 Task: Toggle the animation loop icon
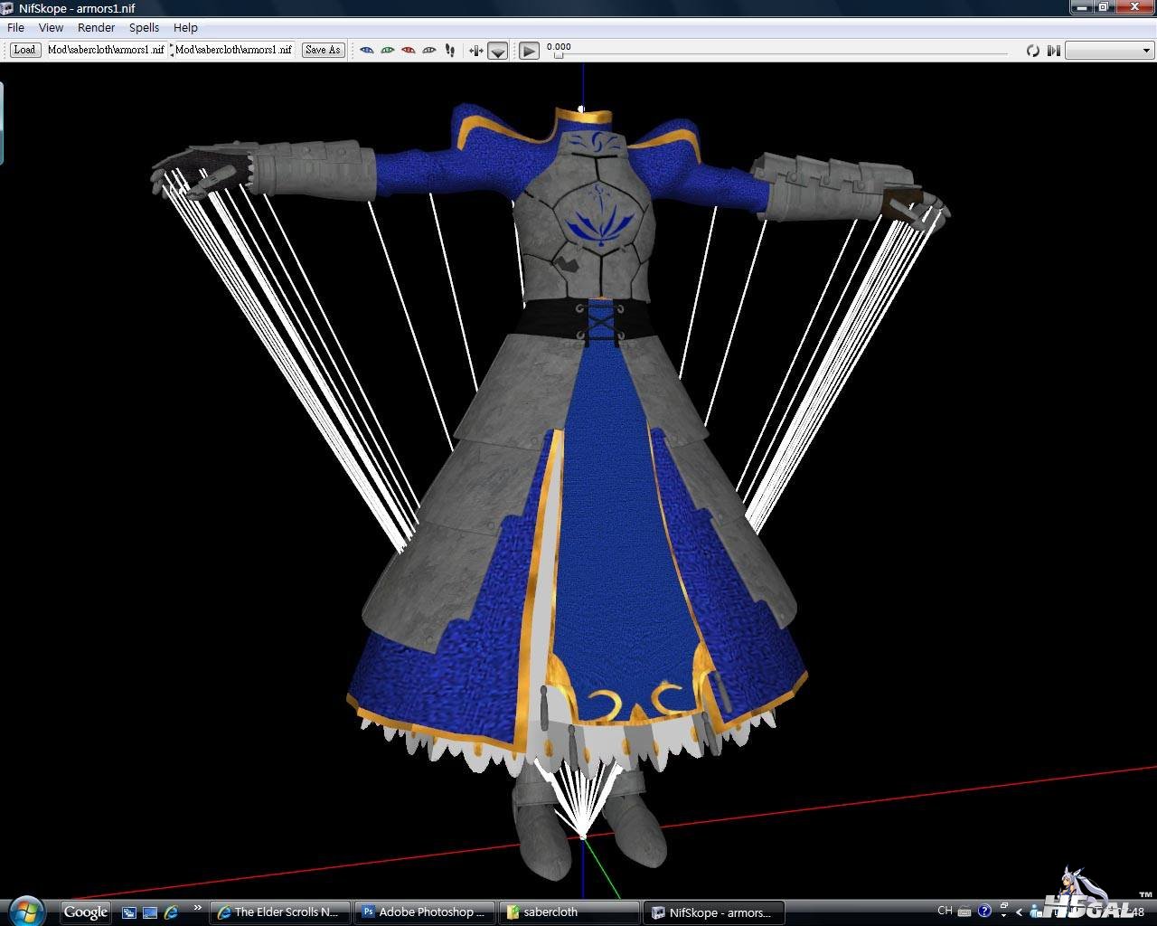[1032, 51]
